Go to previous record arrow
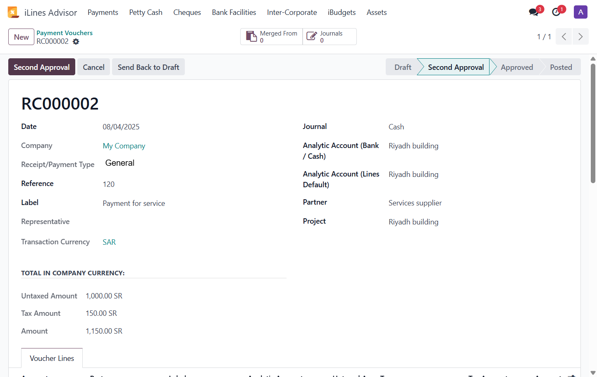Screen dimensions: 597x377 click(x=564, y=36)
